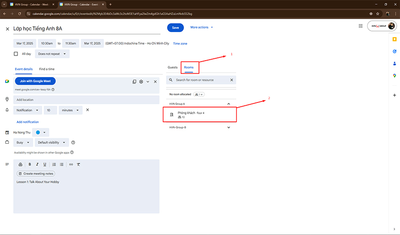
Task: Remove the Google Meet conferencing
Action: click(x=155, y=82)
